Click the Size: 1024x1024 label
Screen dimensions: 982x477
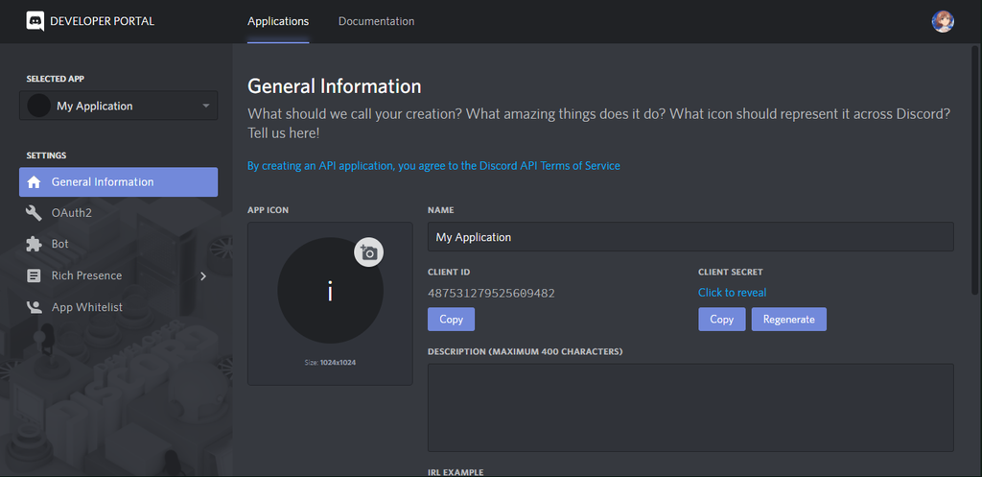(330, 362)
